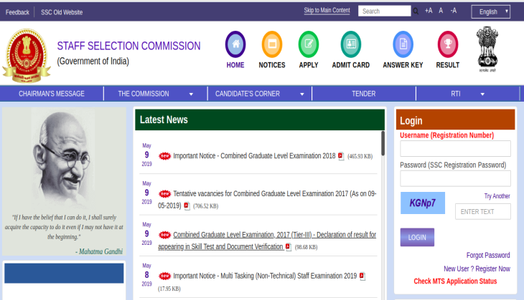Focus the Search input box
This screenshot has width=524, height=300.
pos(384,11)
